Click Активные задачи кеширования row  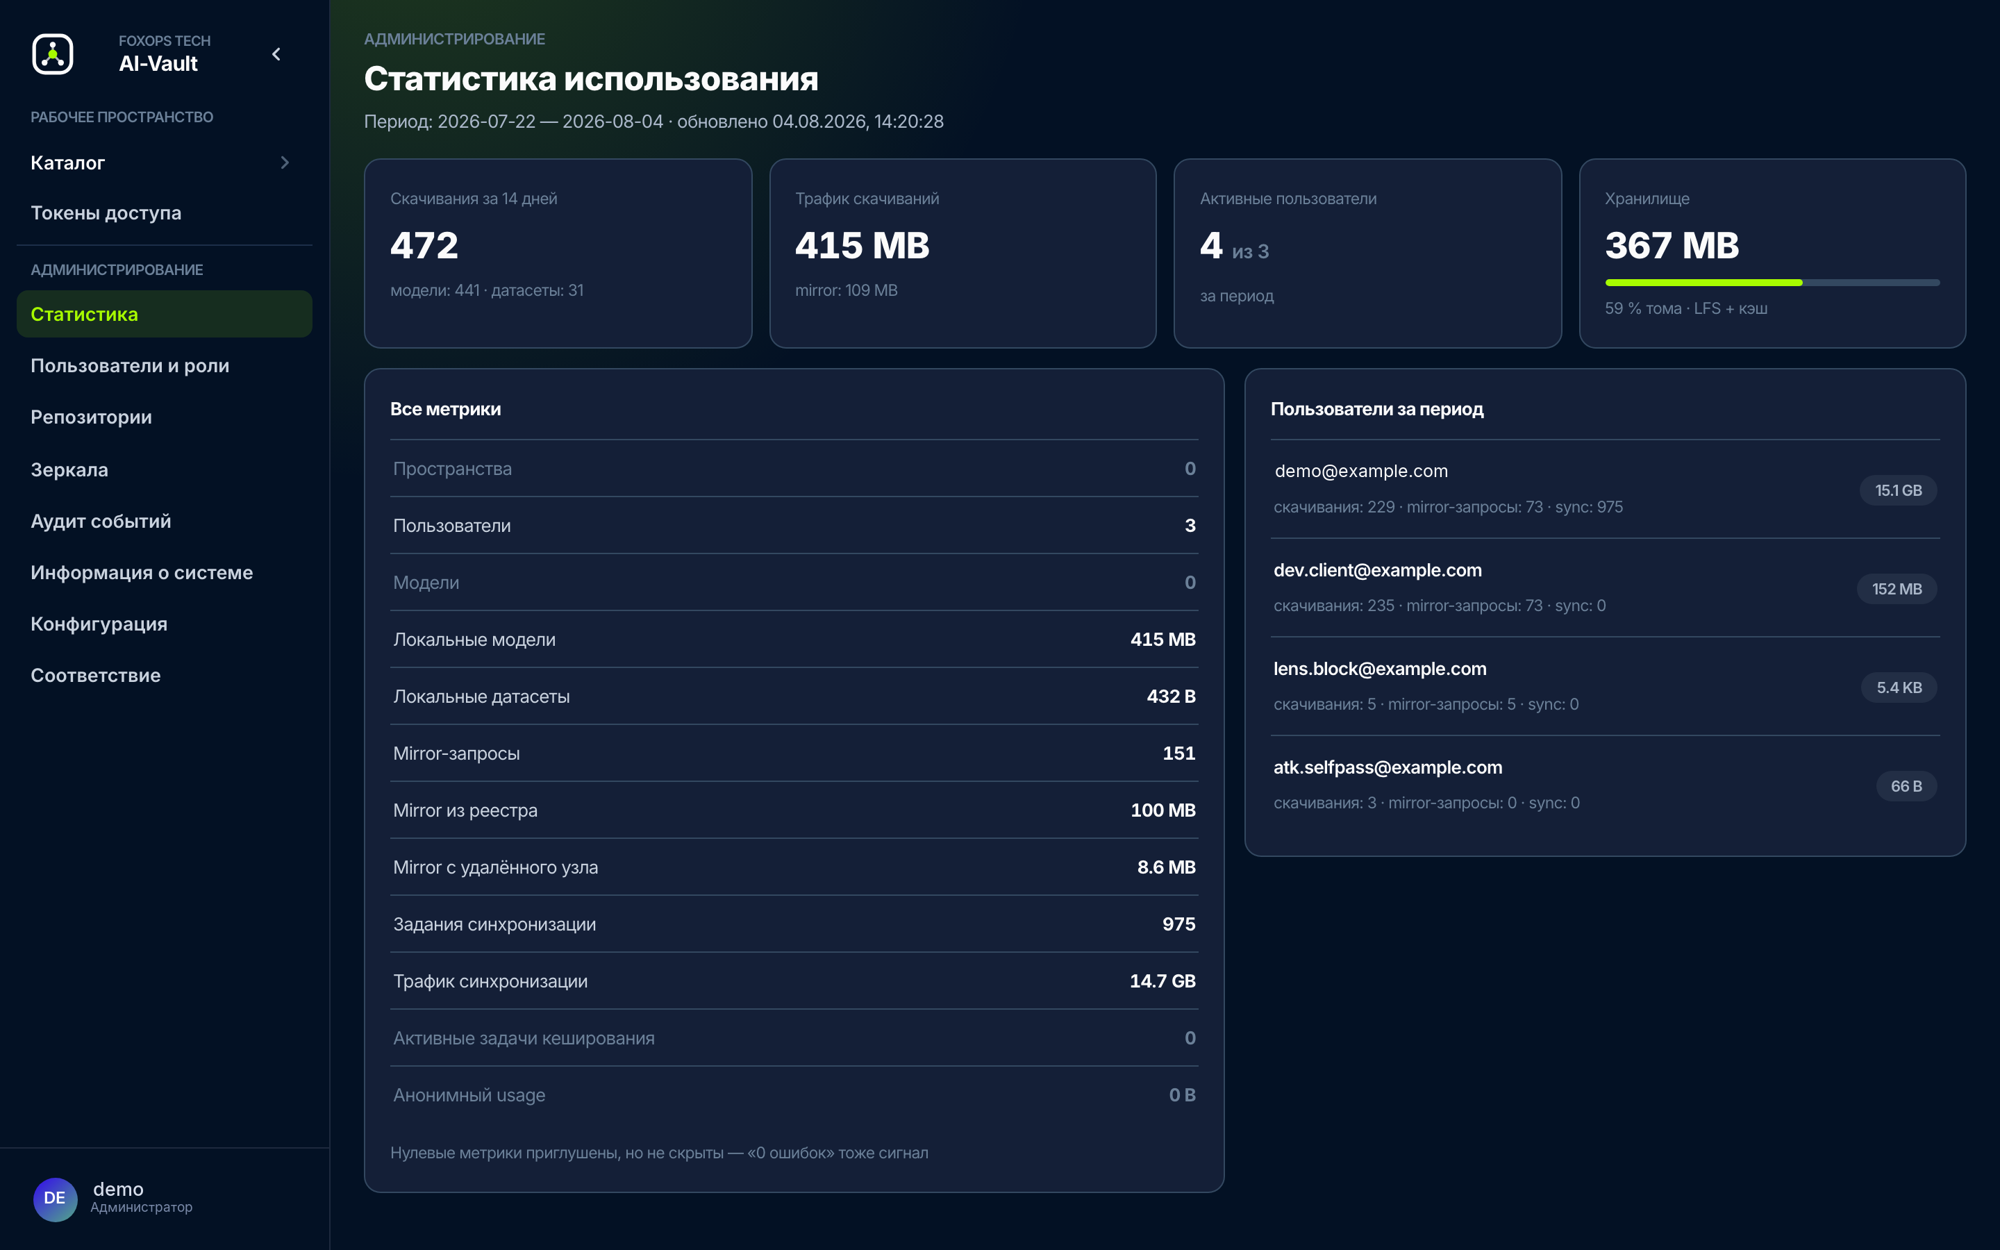pos(793,1038)
